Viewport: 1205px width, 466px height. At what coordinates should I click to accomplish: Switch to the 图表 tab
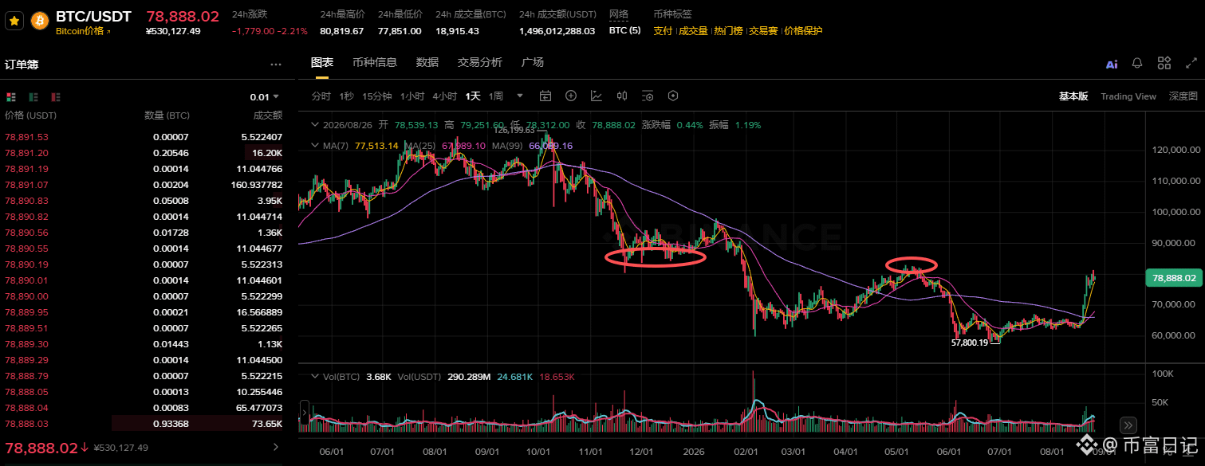click(x=321, y=62)
